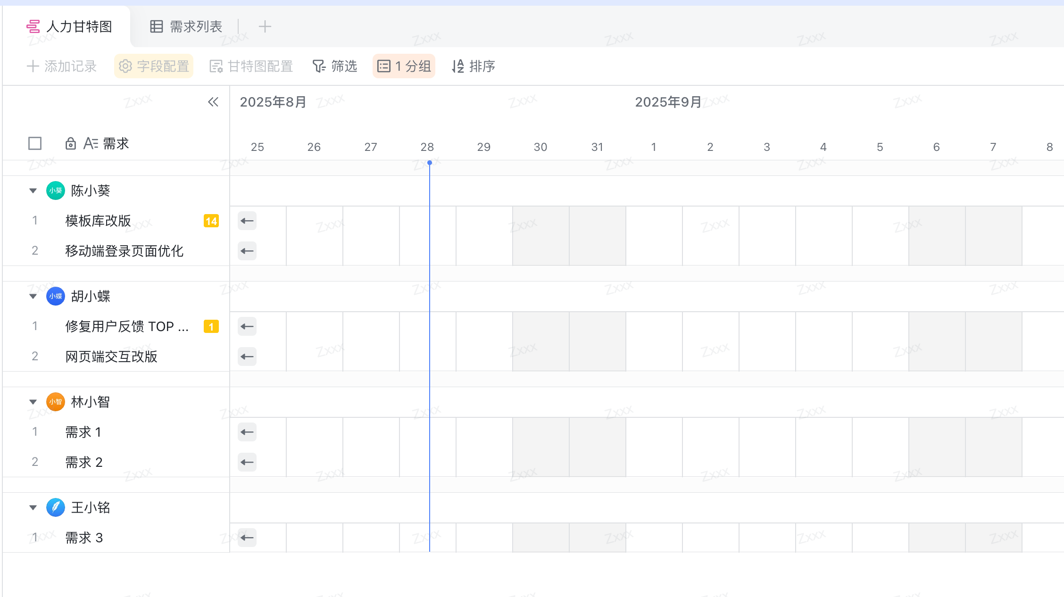Image resolution: width=1064 pixels, height=597 pixels.
Task: Click back arrow in 需求 3 row
Action: [x=247, y=538]
